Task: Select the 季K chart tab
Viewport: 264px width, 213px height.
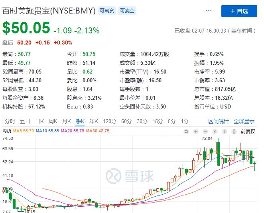Action: point(80,121)
